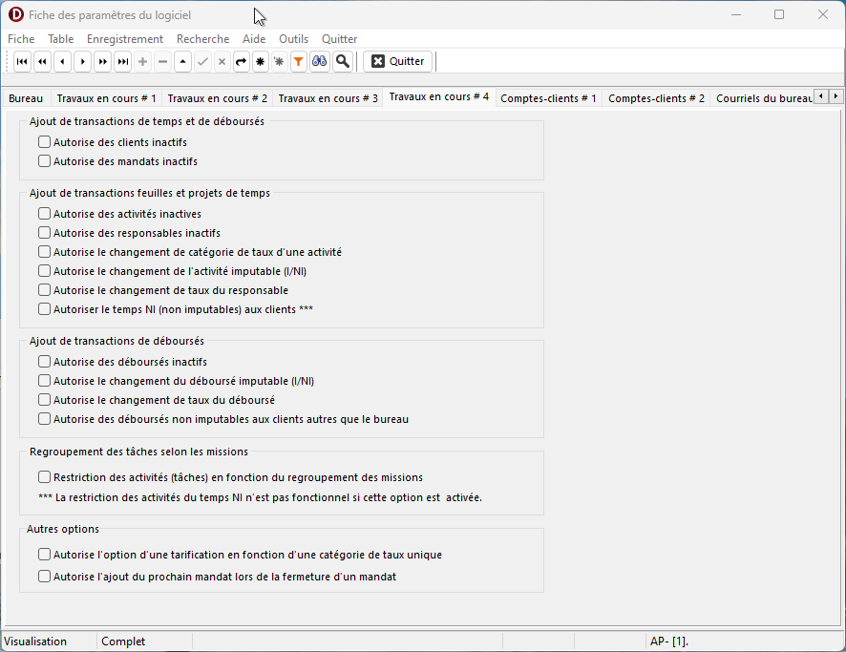Click the plus (add record) toolbar icon

click(143, 61)
